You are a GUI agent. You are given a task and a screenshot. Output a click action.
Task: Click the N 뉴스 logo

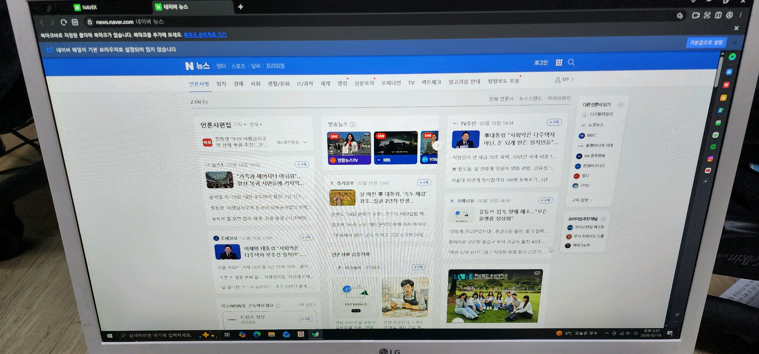click(x=197, y=66)
